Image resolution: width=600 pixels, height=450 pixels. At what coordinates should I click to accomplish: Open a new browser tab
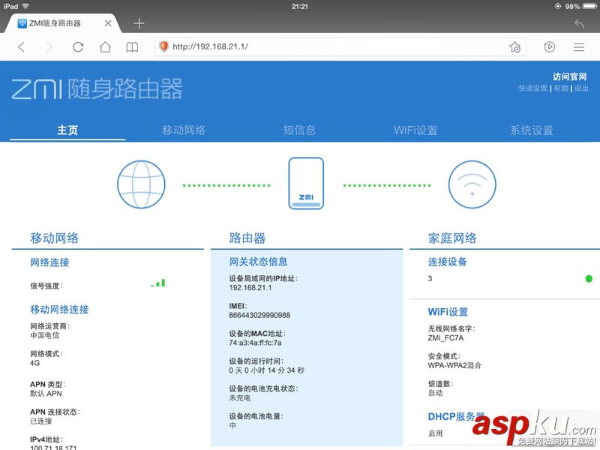[138, 22]
